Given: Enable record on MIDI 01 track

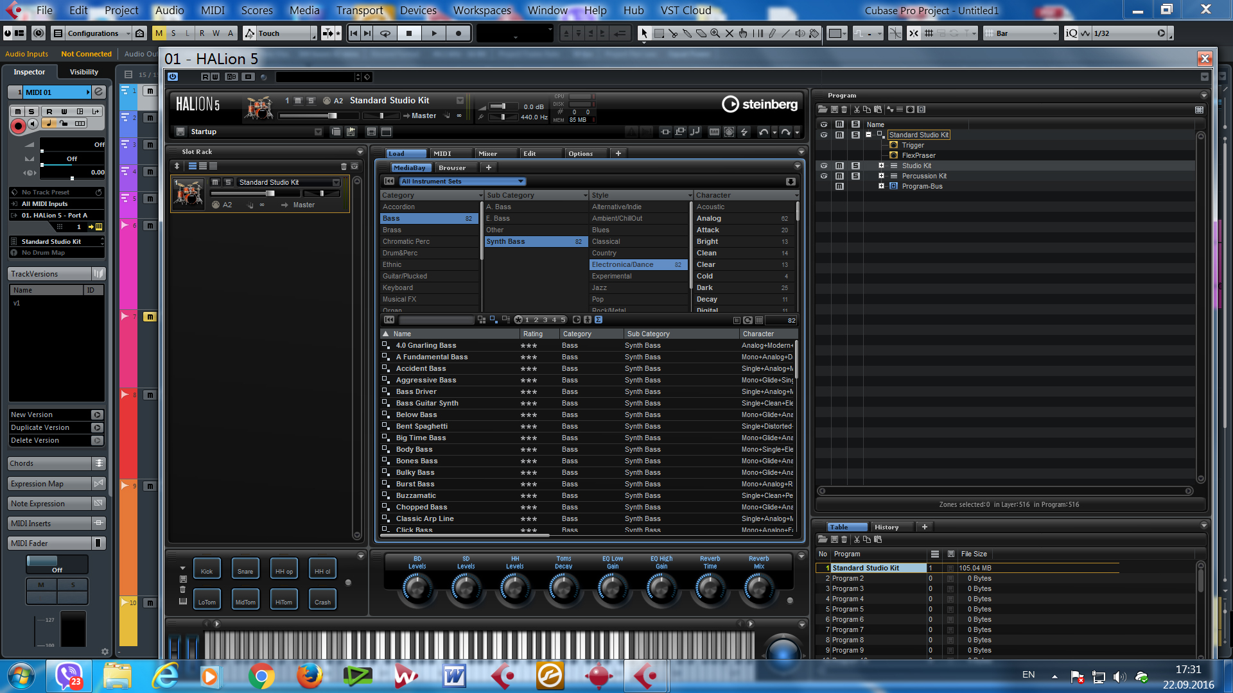Looking at the screenshot, I should (x=18, y=126).
